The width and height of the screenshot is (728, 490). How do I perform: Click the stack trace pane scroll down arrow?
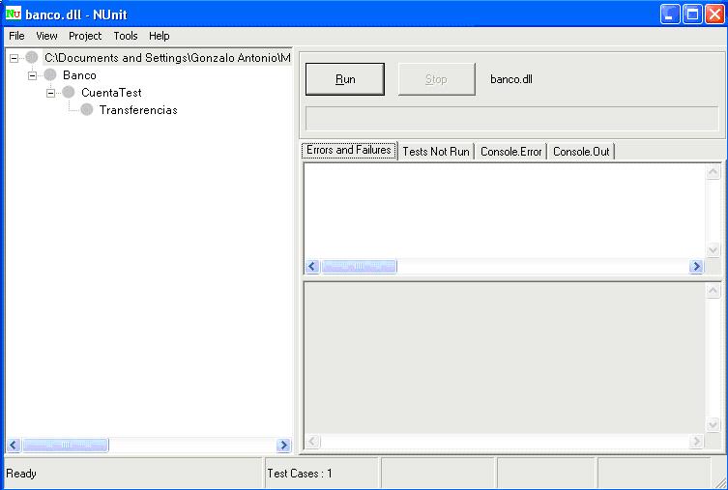click(713, 424)
